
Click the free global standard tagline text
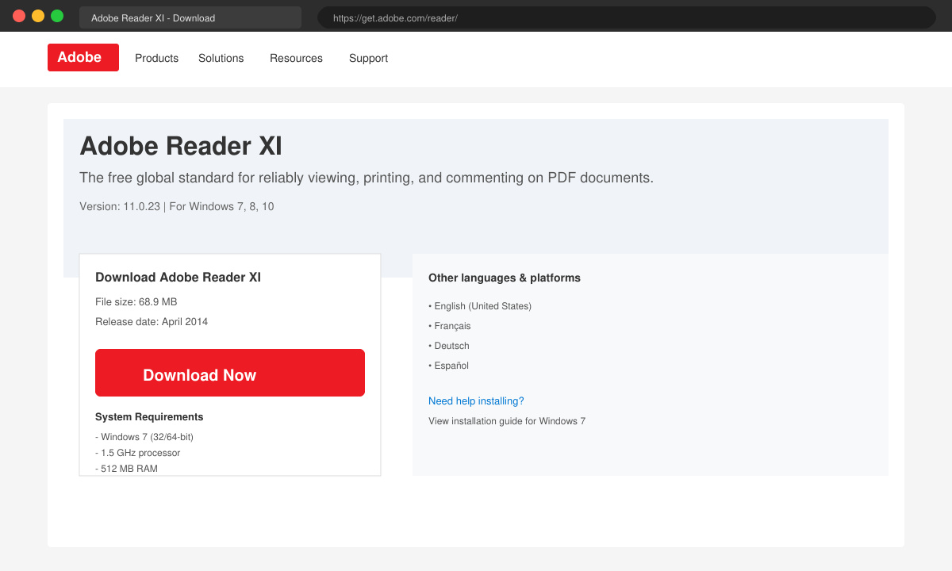click(367, 178)
